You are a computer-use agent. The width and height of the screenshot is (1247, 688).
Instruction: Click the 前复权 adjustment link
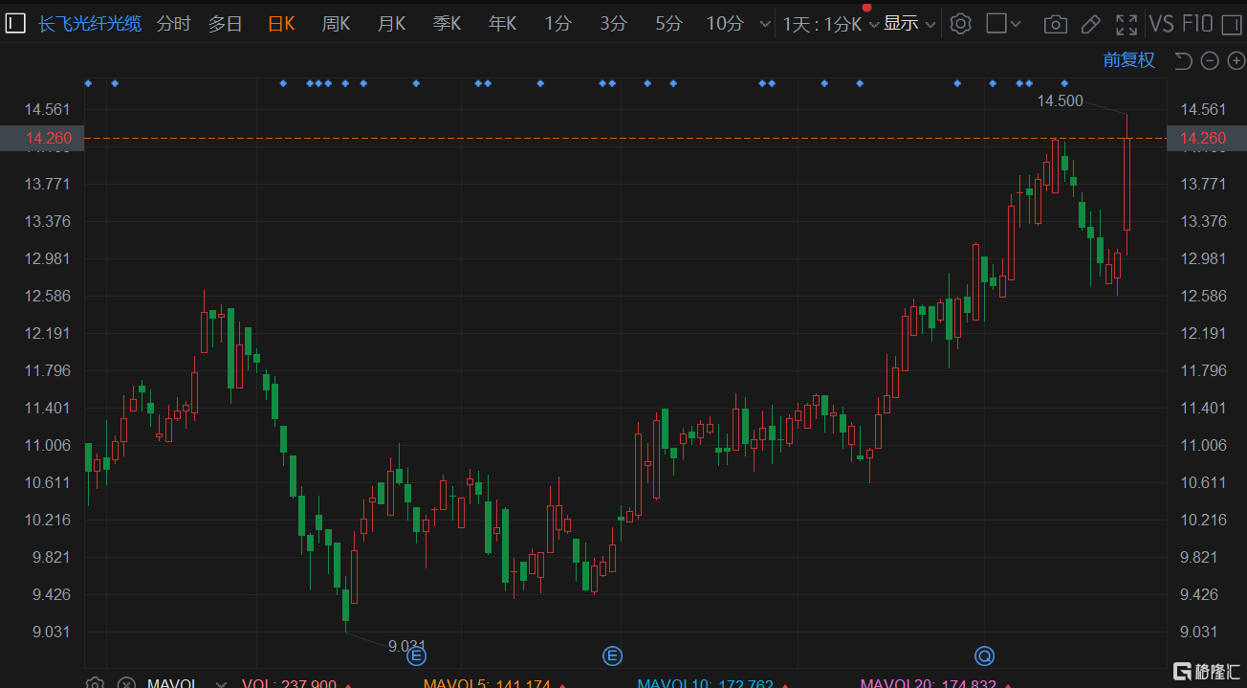[1129, 60]
